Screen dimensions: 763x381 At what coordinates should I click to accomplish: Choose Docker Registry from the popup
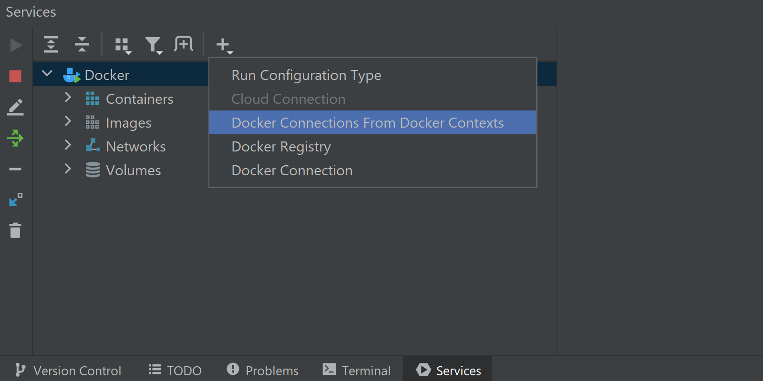coord(373,147)
